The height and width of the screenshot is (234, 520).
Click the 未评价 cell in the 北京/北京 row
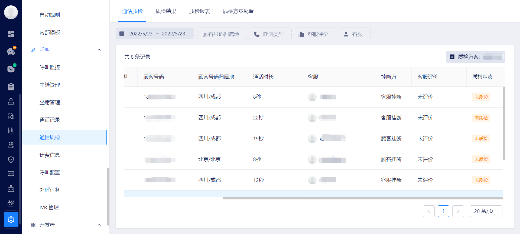tap(425, 159)
